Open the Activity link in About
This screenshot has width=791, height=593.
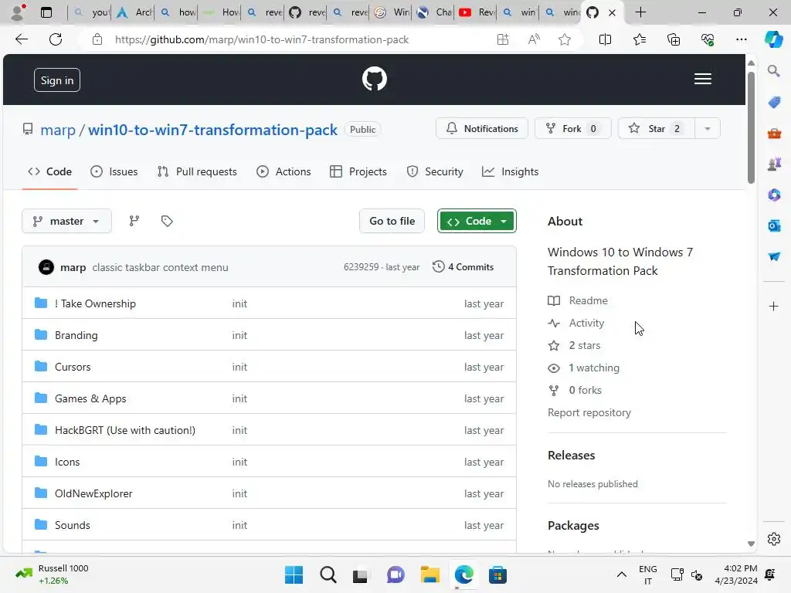pos(576,323)
